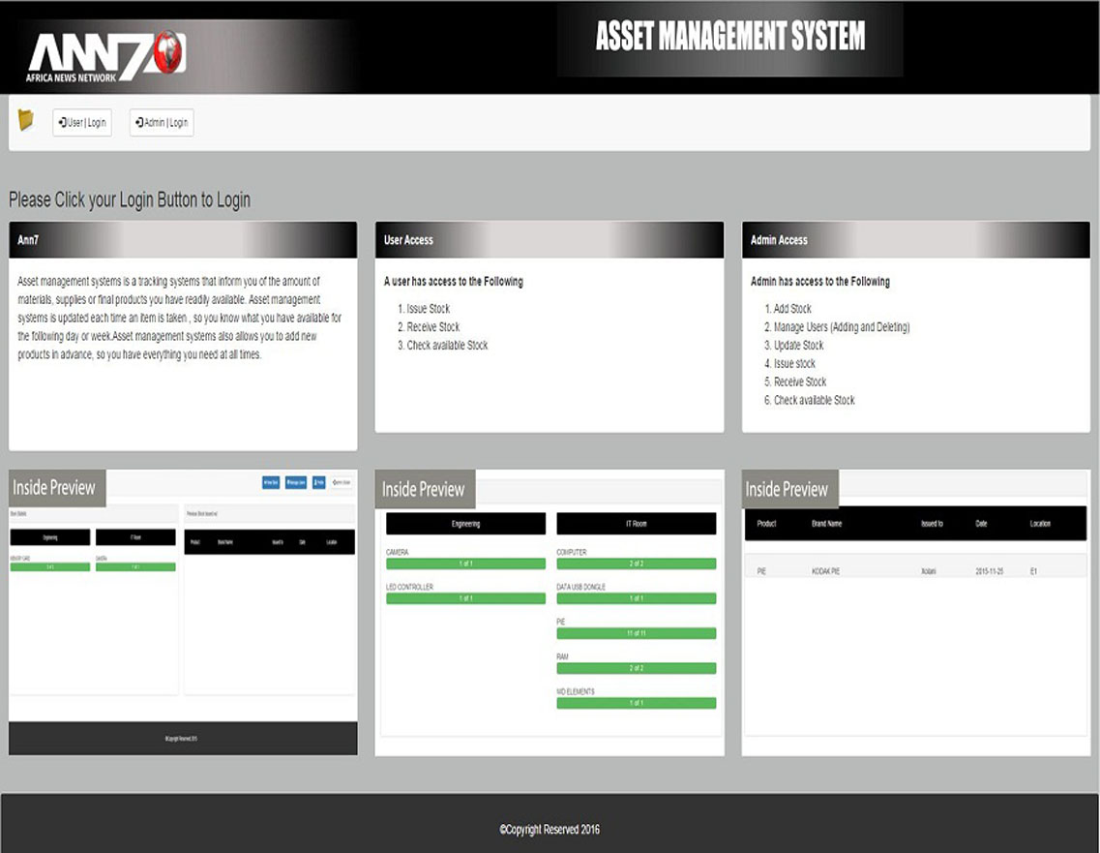Click the Copyright Reserved 2016 footer text
The height and width of the screenshot is (853, 1100).
(x=550, y=830)
